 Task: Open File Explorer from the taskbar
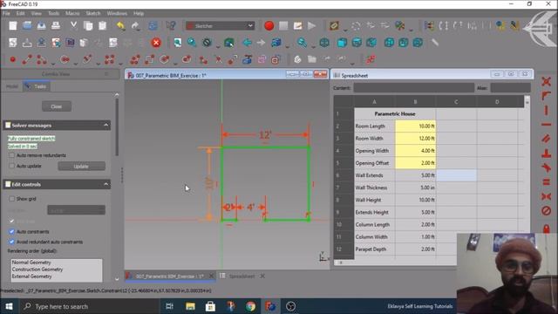(x=190, y=306)
